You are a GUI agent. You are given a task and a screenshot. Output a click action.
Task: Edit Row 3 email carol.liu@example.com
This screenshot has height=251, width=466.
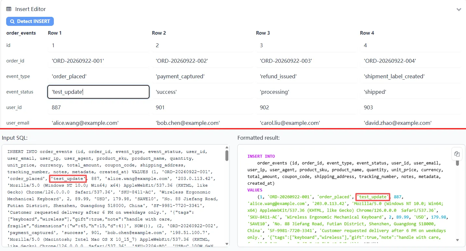(x=307, y=123)
